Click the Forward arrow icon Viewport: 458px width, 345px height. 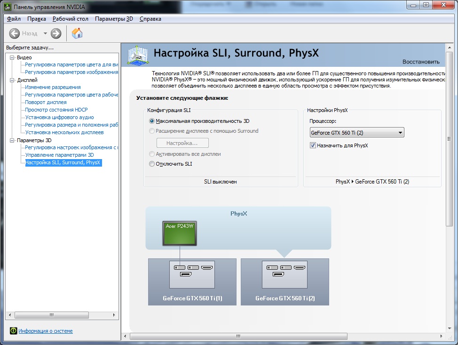(x=56, y=33)
